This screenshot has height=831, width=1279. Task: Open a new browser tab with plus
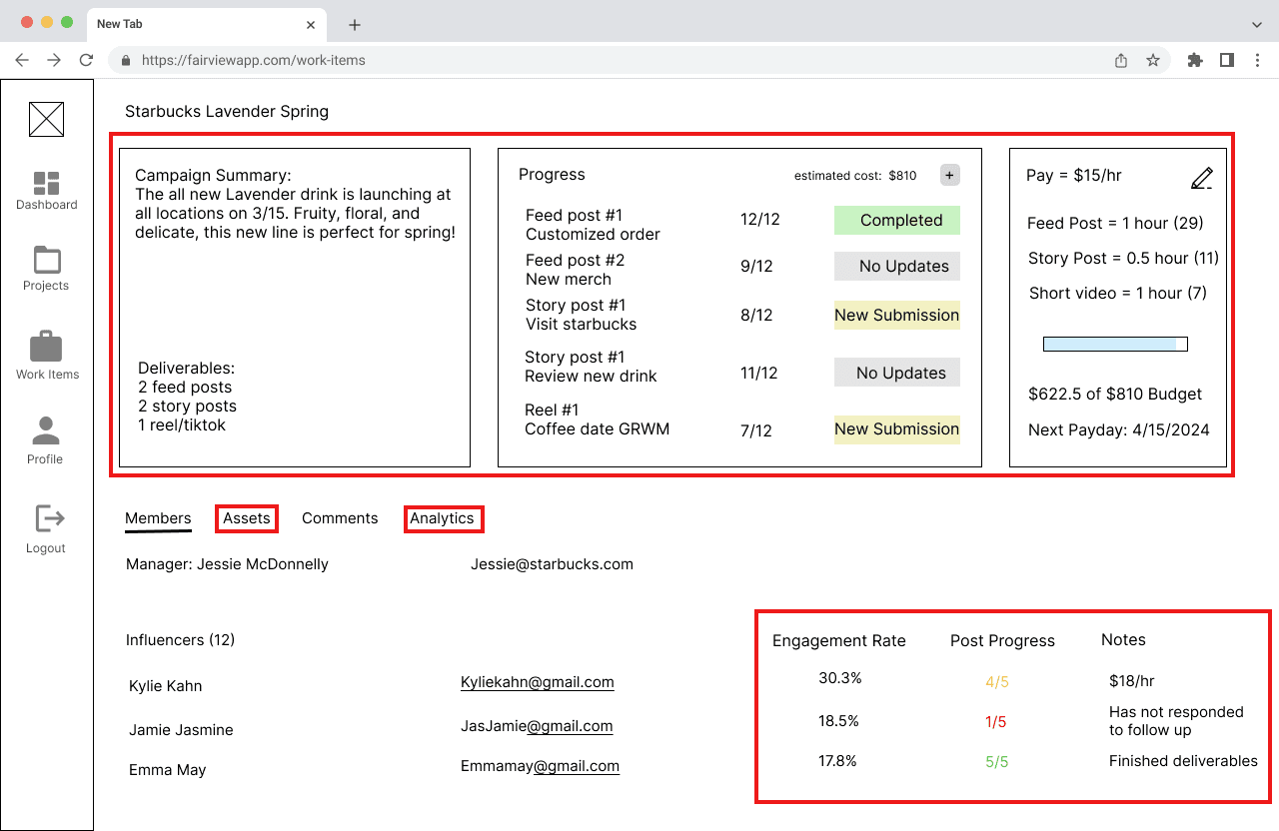(x=355, y=25)
